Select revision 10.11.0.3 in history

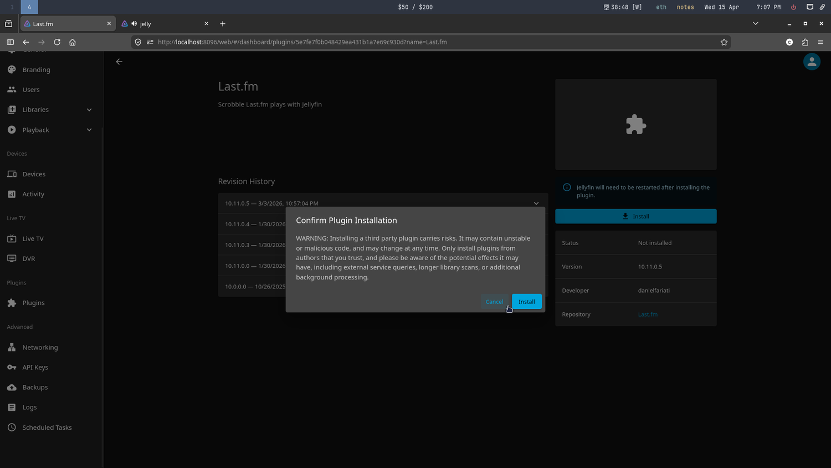255,245
